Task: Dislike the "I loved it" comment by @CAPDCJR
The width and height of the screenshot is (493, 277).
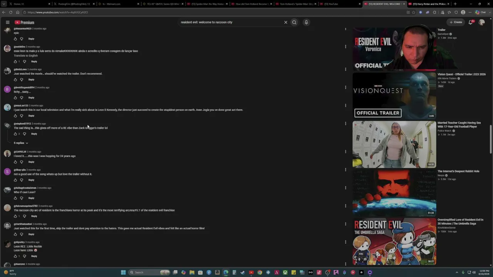Action: point(22,162)
